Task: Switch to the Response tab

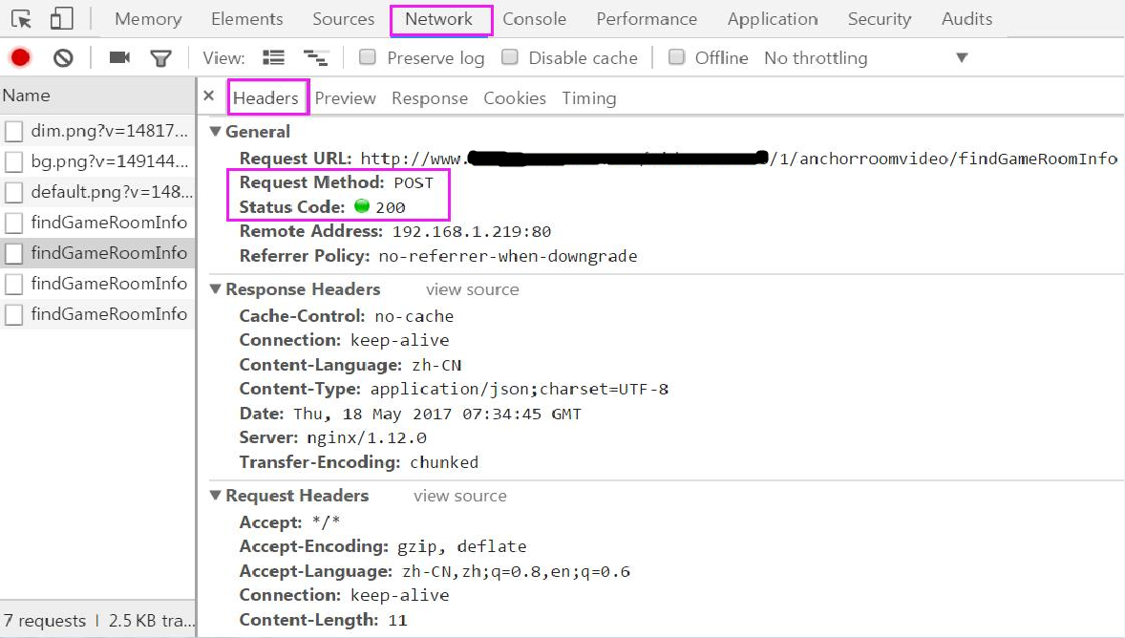Action: click(430, 98)
